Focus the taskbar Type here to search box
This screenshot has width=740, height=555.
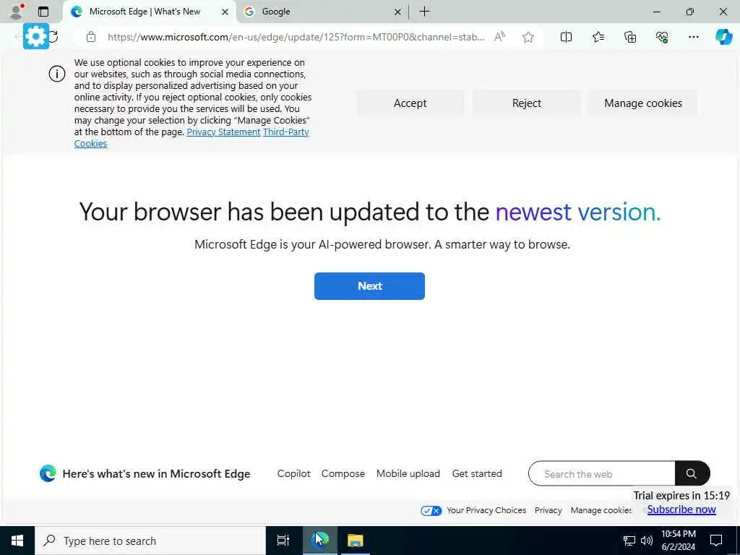(150, 541)
